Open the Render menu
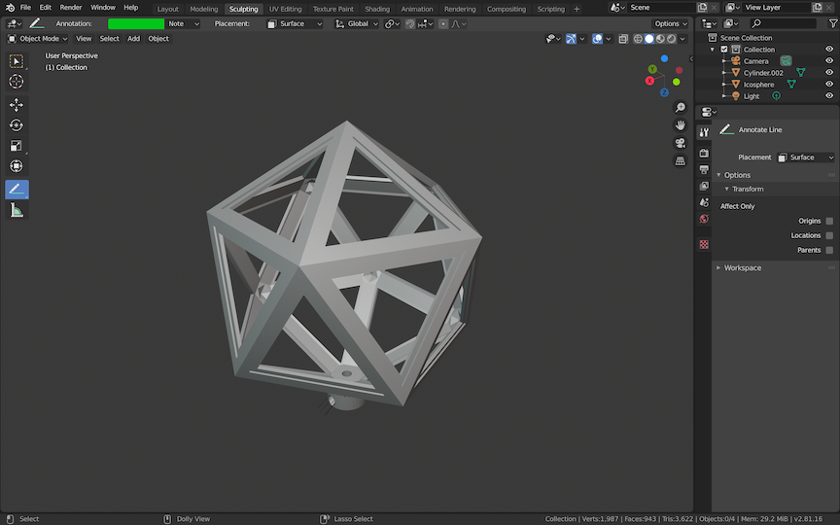 click(x=71, y=8)
